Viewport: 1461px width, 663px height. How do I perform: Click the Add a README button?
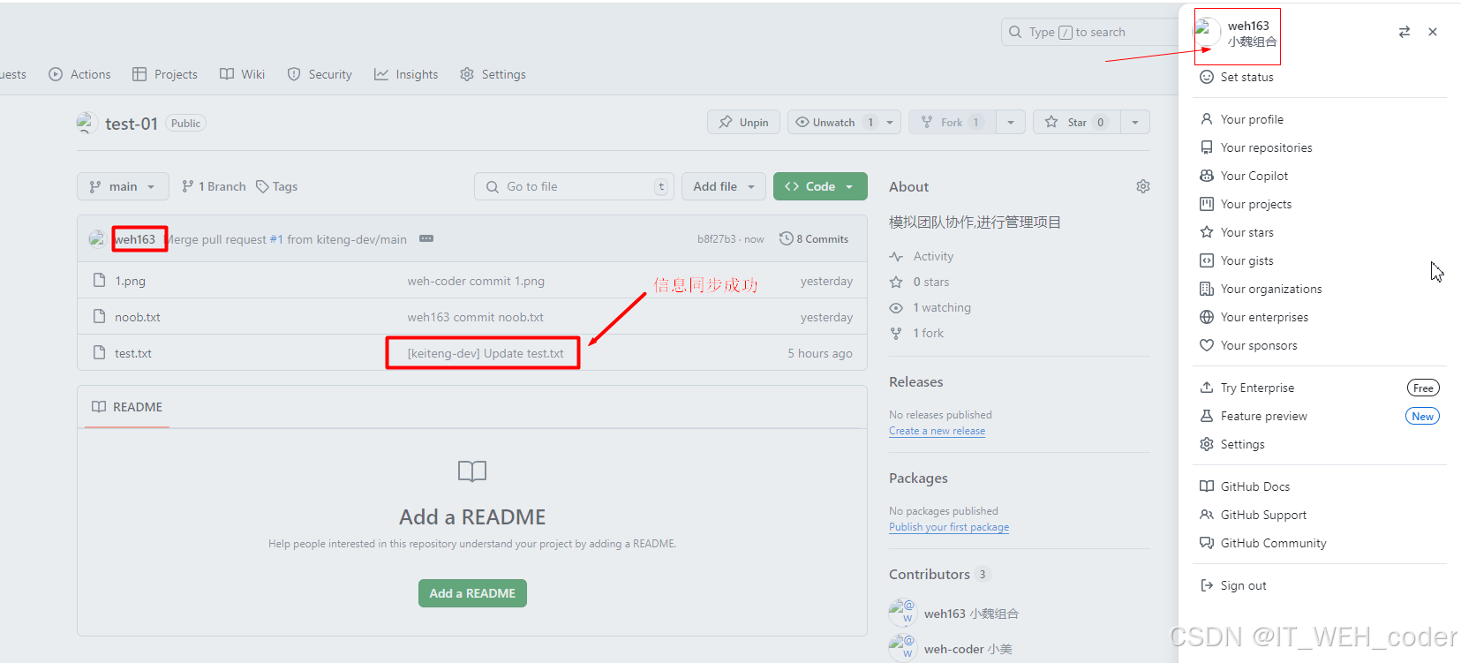472,593
